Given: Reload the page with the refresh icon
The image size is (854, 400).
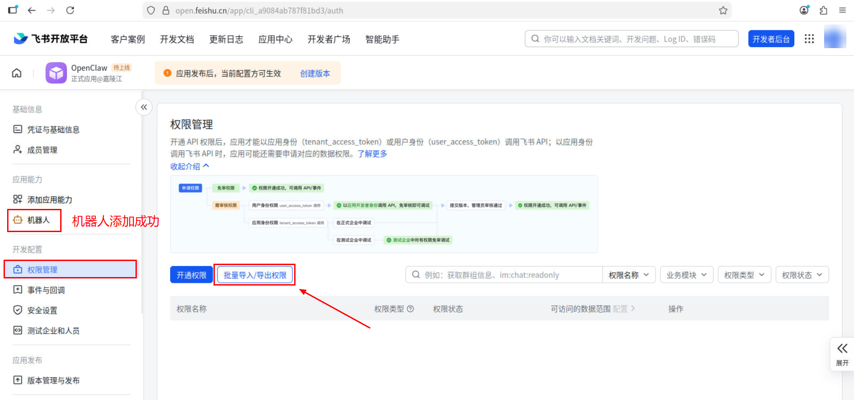Looking at the screenshot, I should click(x=70, y=10).
